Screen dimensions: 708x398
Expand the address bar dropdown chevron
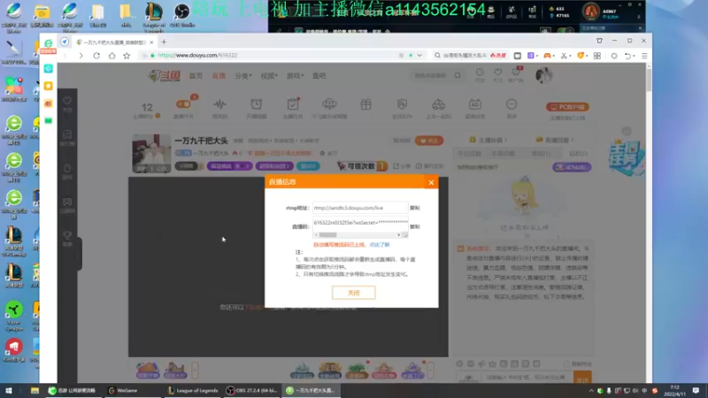pos(419,55)
